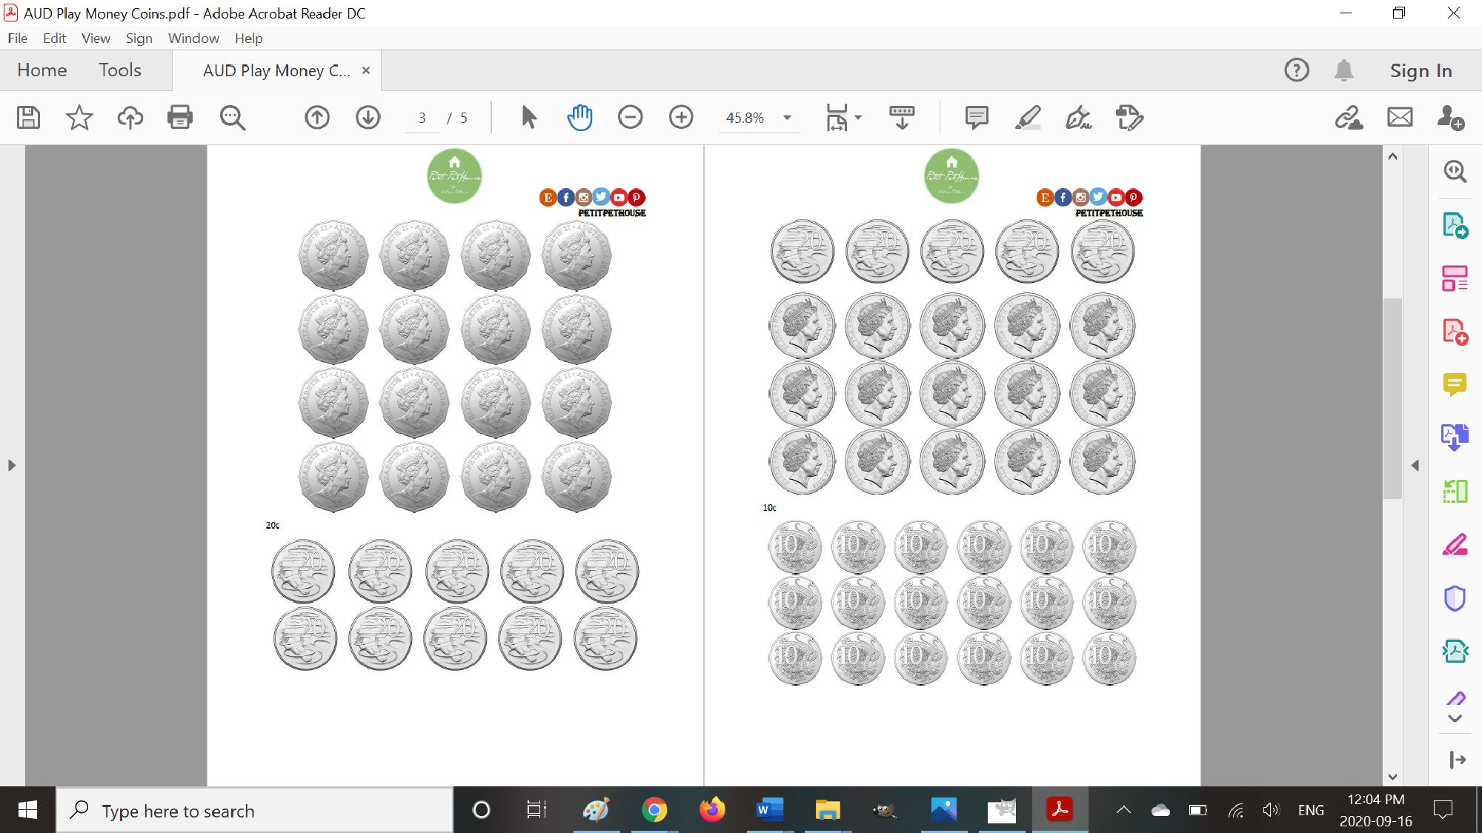Open the zoom percentage dropdown
Viewport: 1482px width, 833px height.
[787, 117]
